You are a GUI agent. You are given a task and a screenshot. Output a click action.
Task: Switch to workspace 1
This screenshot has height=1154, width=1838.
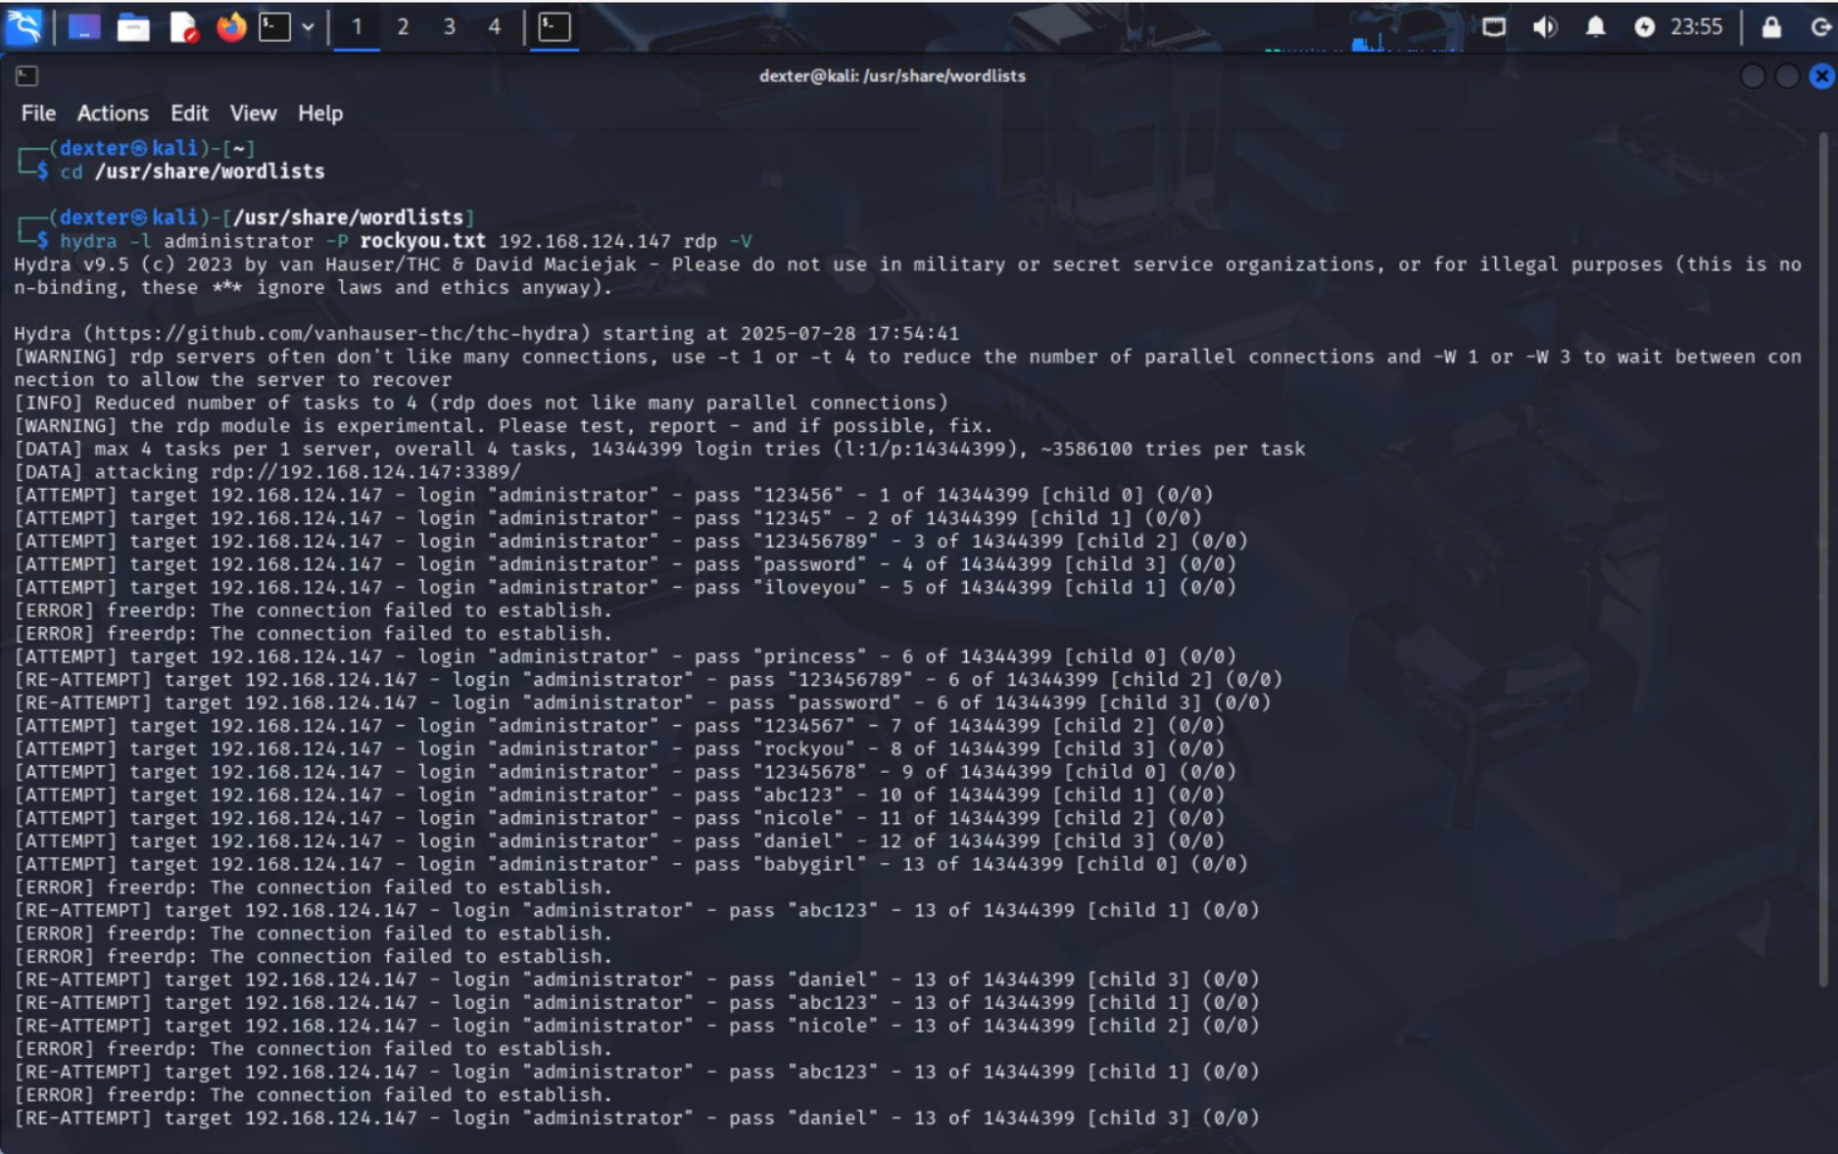point(358,27)
